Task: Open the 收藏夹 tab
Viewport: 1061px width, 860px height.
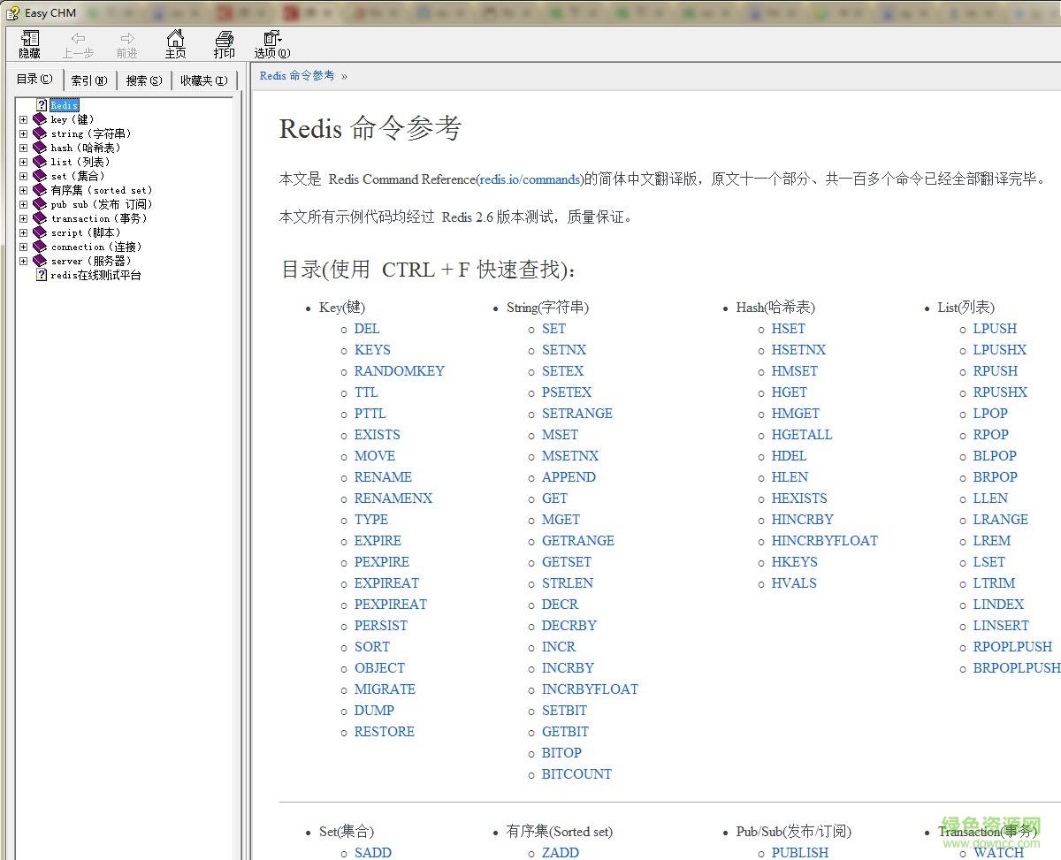Action: click(x=204, y=80)
